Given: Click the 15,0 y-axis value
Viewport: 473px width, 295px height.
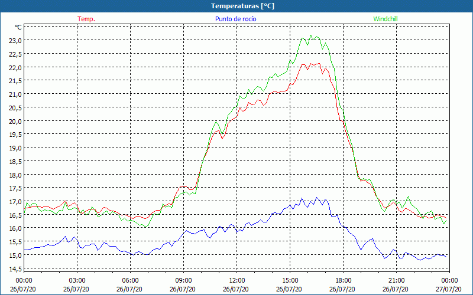Looking at the screenshot, I should 15,255.
